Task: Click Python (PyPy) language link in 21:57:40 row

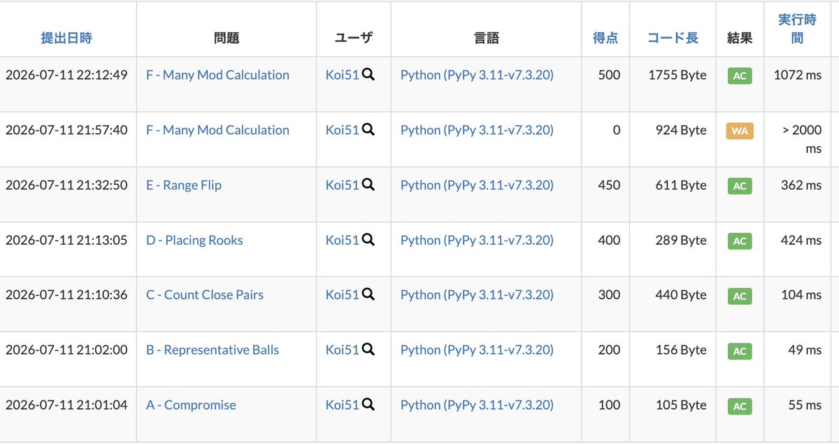Action: (x=477, y=130)
